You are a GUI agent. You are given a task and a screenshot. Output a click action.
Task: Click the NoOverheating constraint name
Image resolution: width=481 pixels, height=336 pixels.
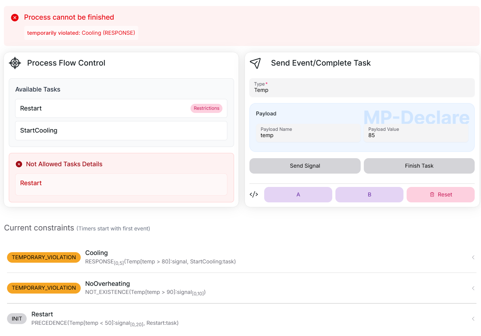click(107, 284)
